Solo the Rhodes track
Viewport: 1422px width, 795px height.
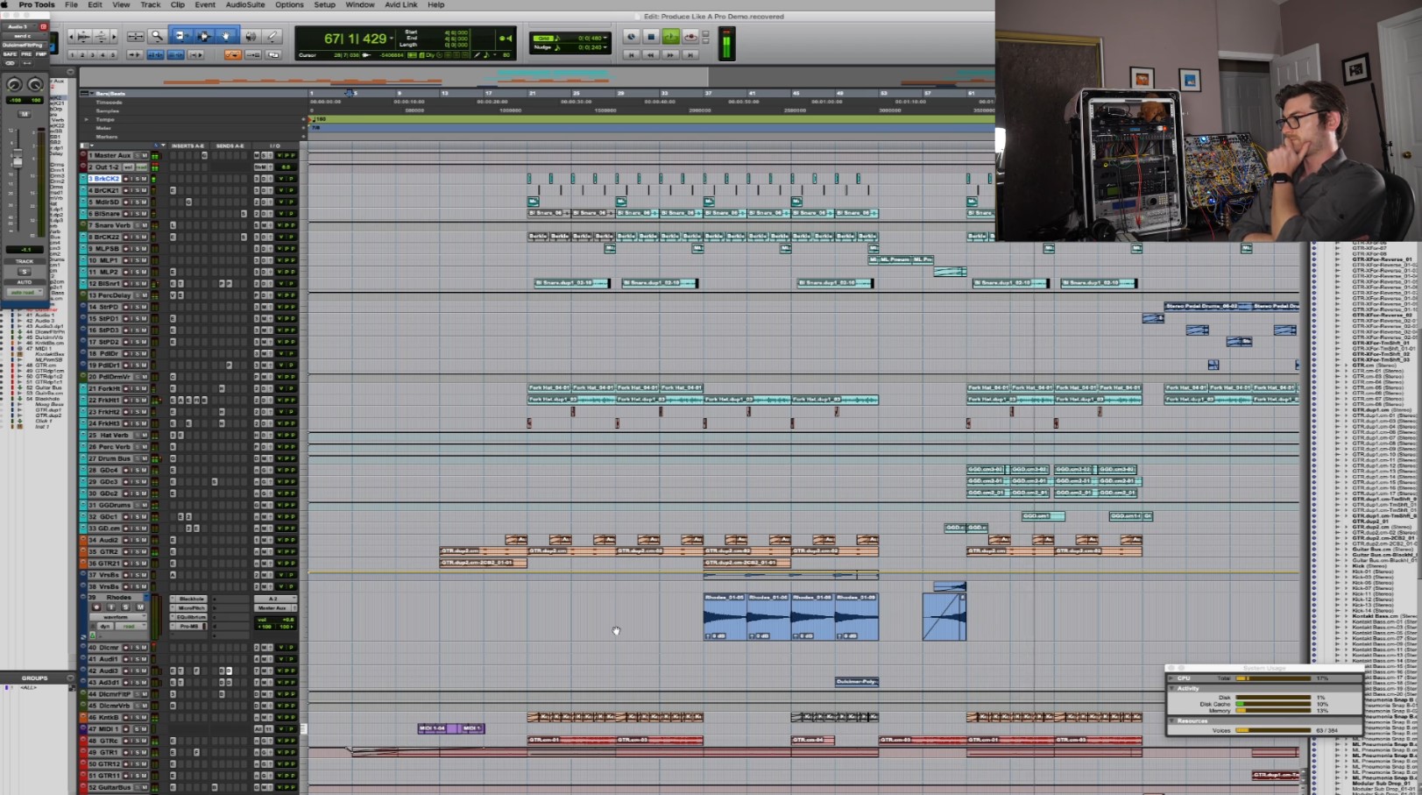pos(125,607)
